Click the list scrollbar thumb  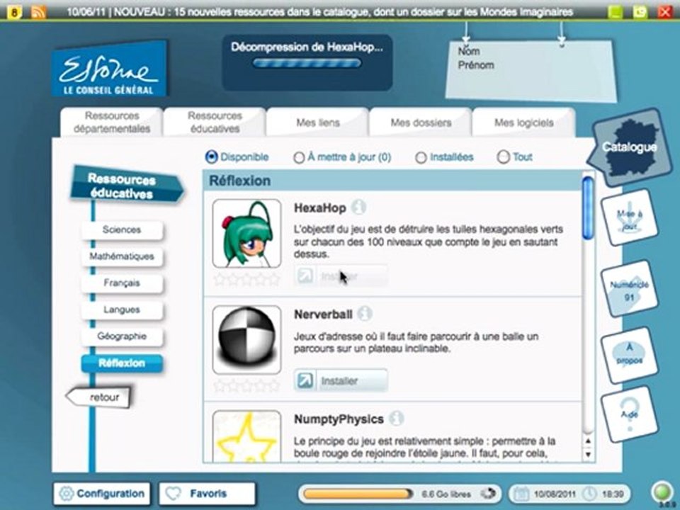[588, 208]
